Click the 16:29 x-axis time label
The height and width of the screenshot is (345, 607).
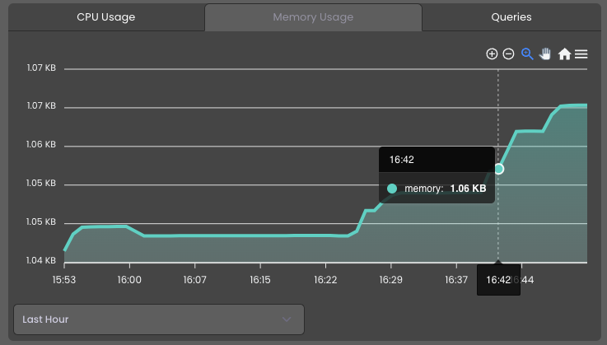(390, 280)
